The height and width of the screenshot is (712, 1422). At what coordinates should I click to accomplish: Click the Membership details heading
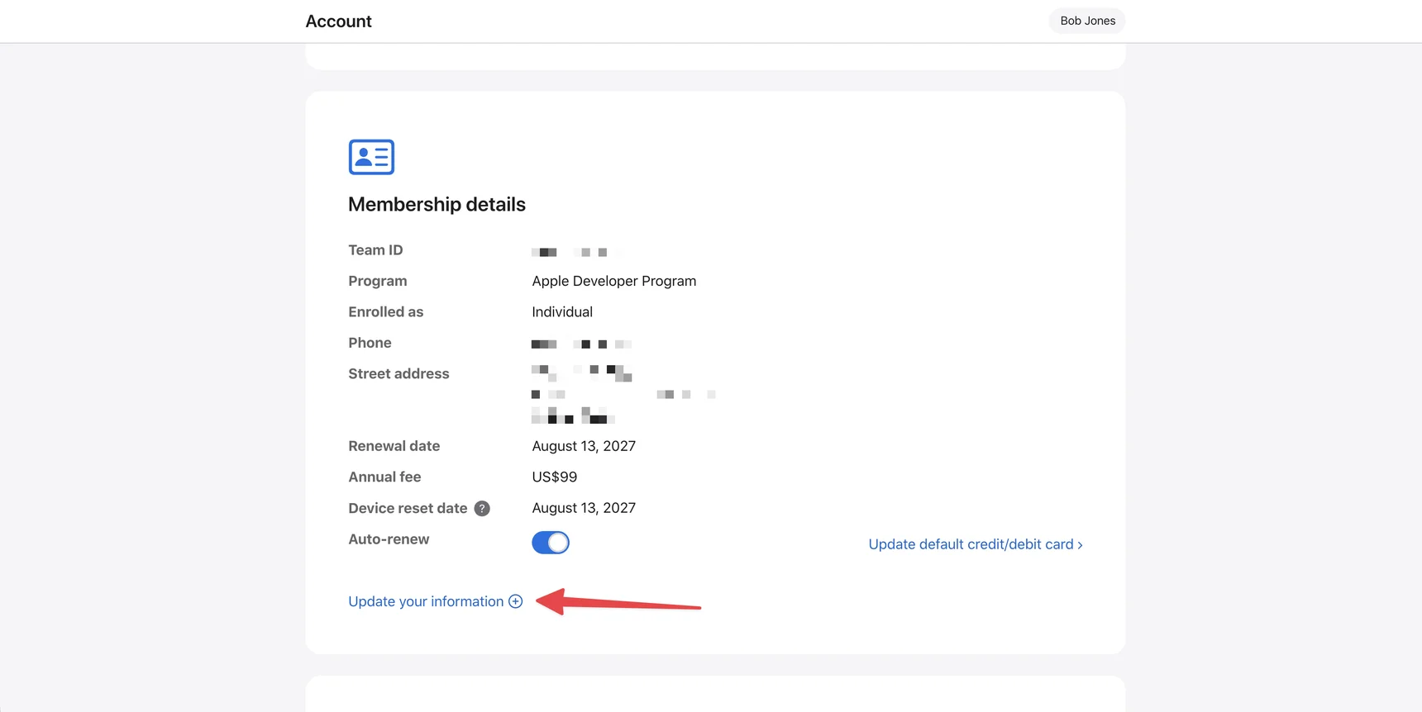point(437,204)
